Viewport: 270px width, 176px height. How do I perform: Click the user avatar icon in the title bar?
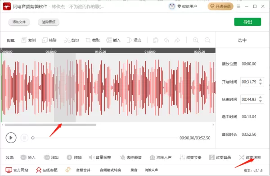[x=172, y=7]
